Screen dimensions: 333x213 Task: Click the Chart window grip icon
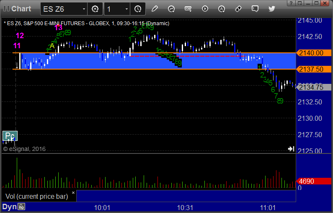pyautogui.click(x=6, y=9)
